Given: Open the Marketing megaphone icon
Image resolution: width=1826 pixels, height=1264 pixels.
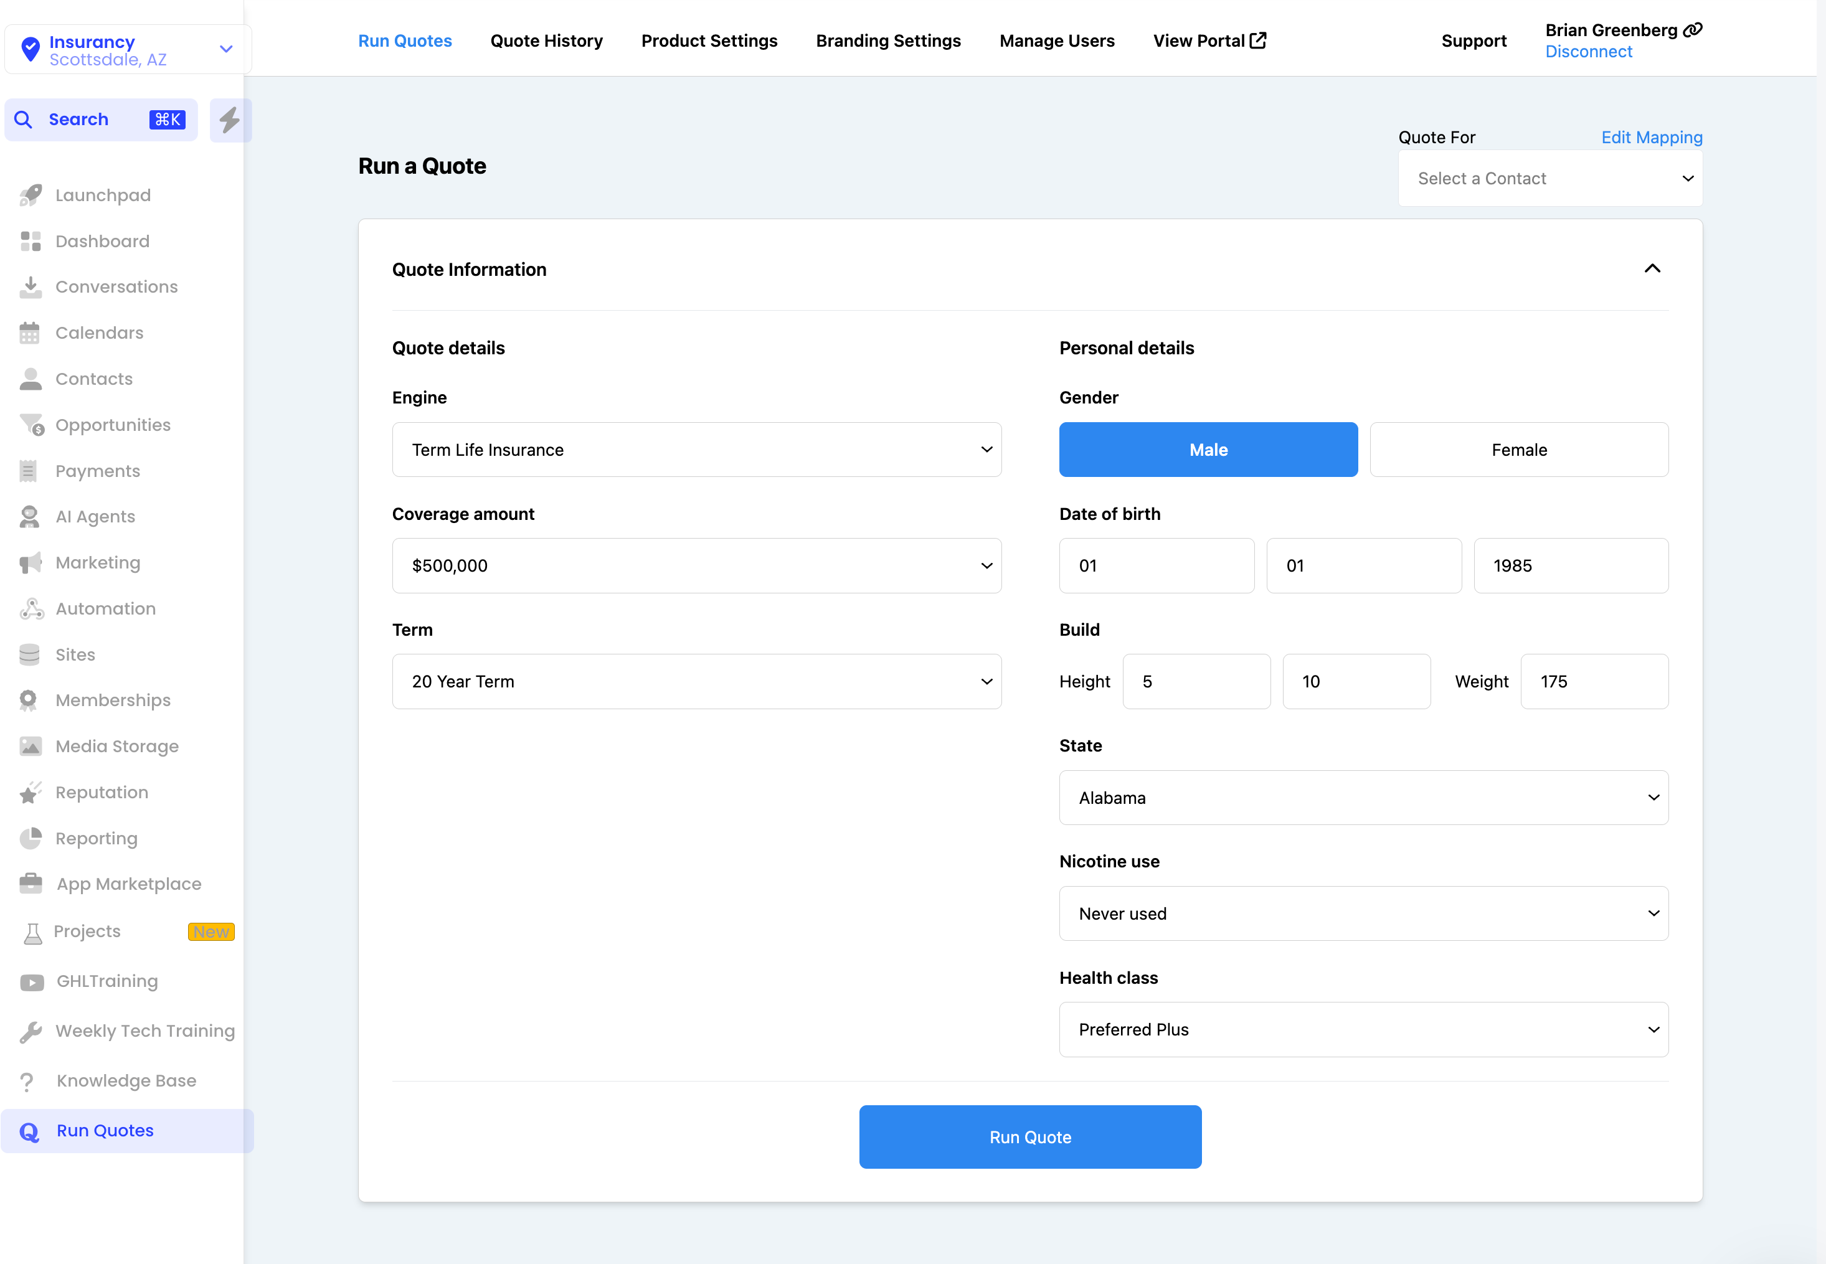Looking at the screenshot, I should tap(30, 563).
